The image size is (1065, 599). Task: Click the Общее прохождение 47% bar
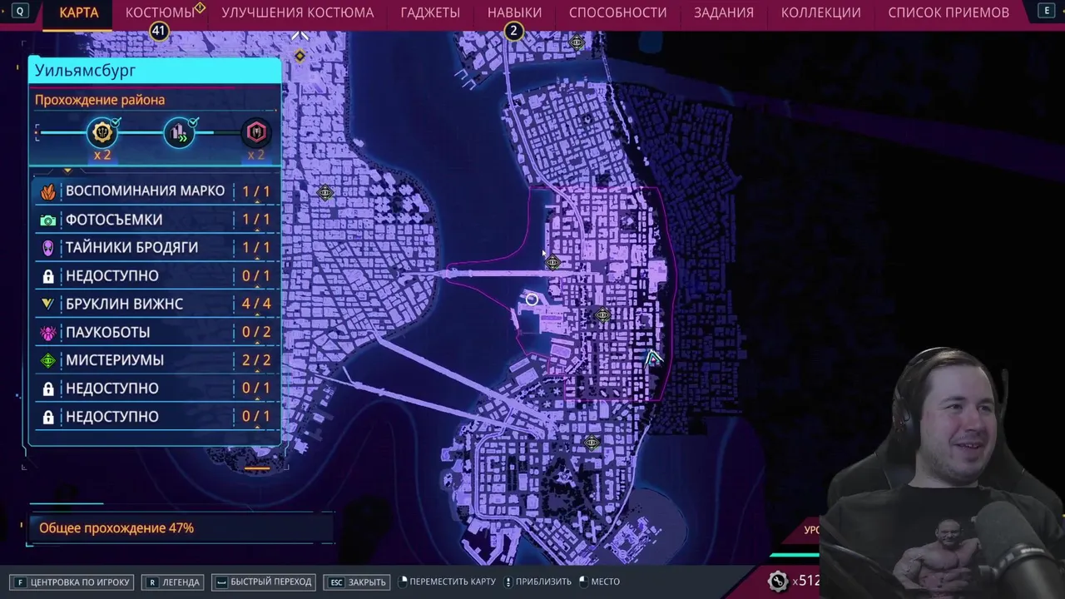coord(181,528)
